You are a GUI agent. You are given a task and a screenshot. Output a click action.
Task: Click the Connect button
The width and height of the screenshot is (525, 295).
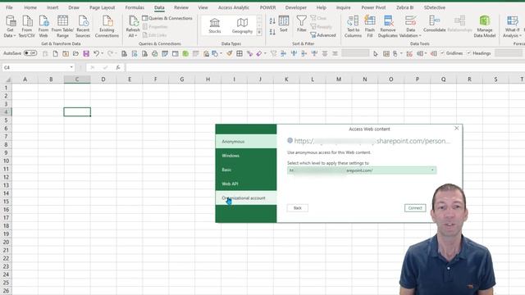coord(415,208)
